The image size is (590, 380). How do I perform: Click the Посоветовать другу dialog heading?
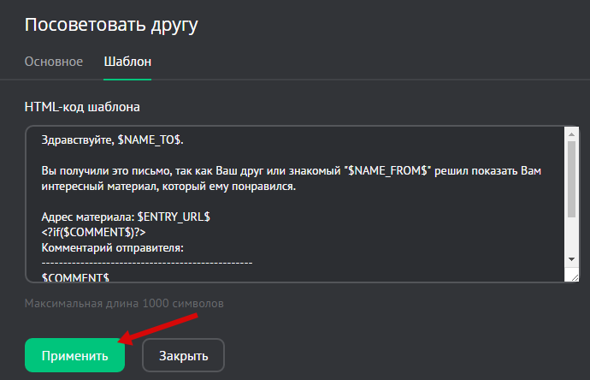tap(111, 25)
